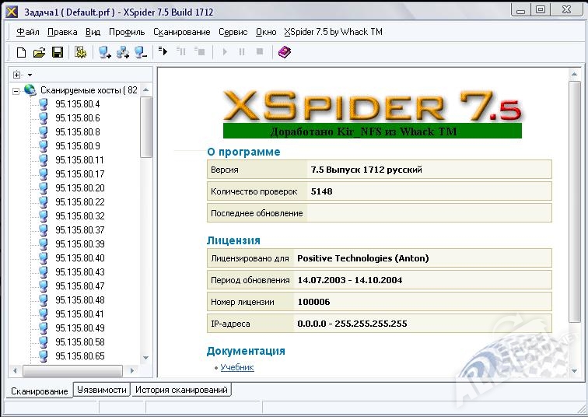Click the Add host icon
The width and height of the screenshot is (588, 417).
click(x=104, y=52)
